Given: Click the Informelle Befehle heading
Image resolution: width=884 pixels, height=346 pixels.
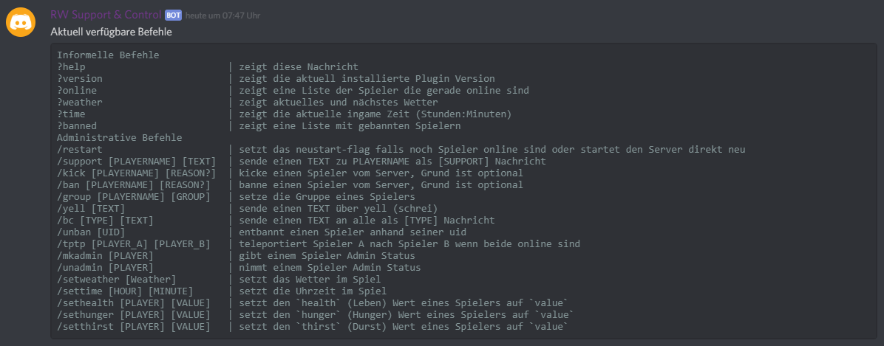Looking at the screenshot, I should coord(108,55).
